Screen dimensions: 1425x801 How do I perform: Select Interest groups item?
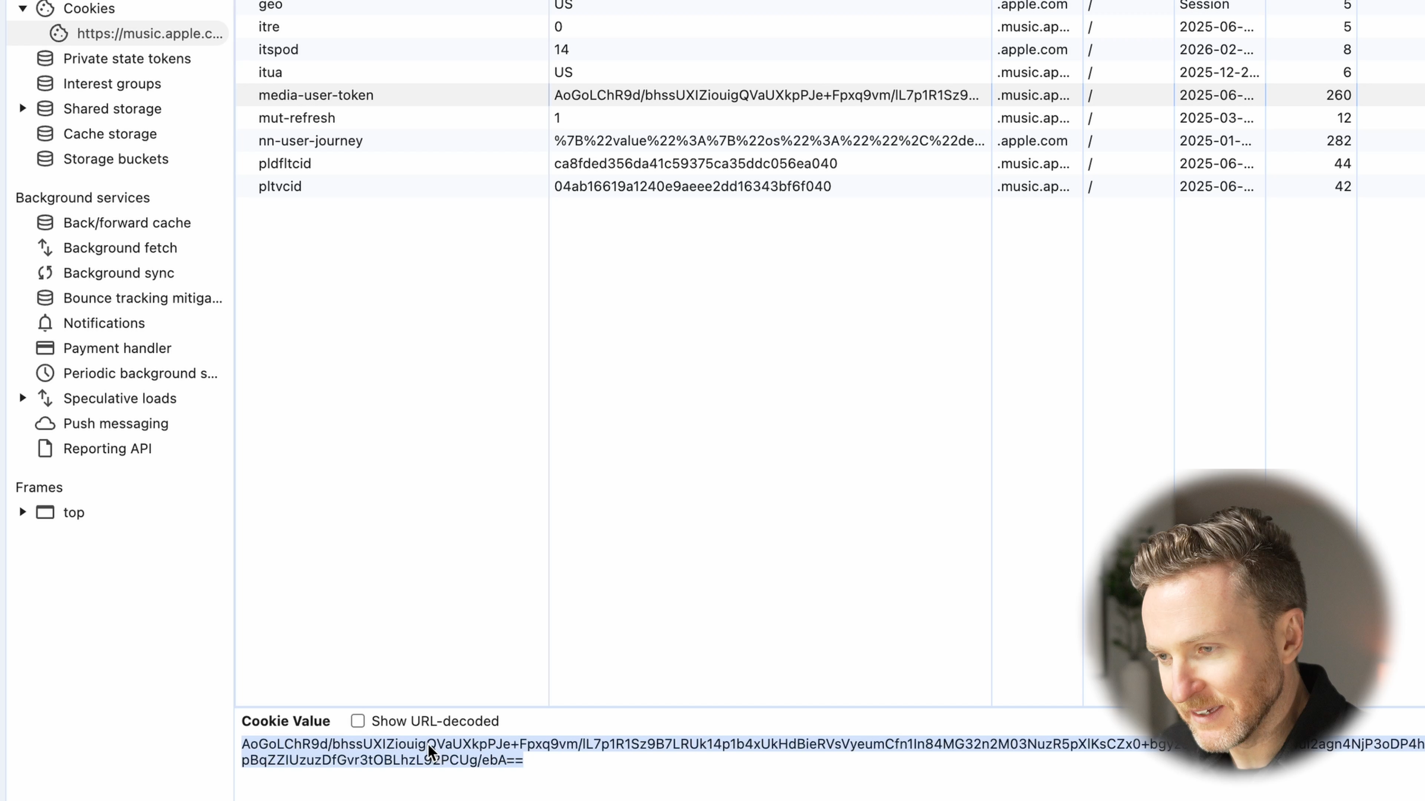click(112, 84)
